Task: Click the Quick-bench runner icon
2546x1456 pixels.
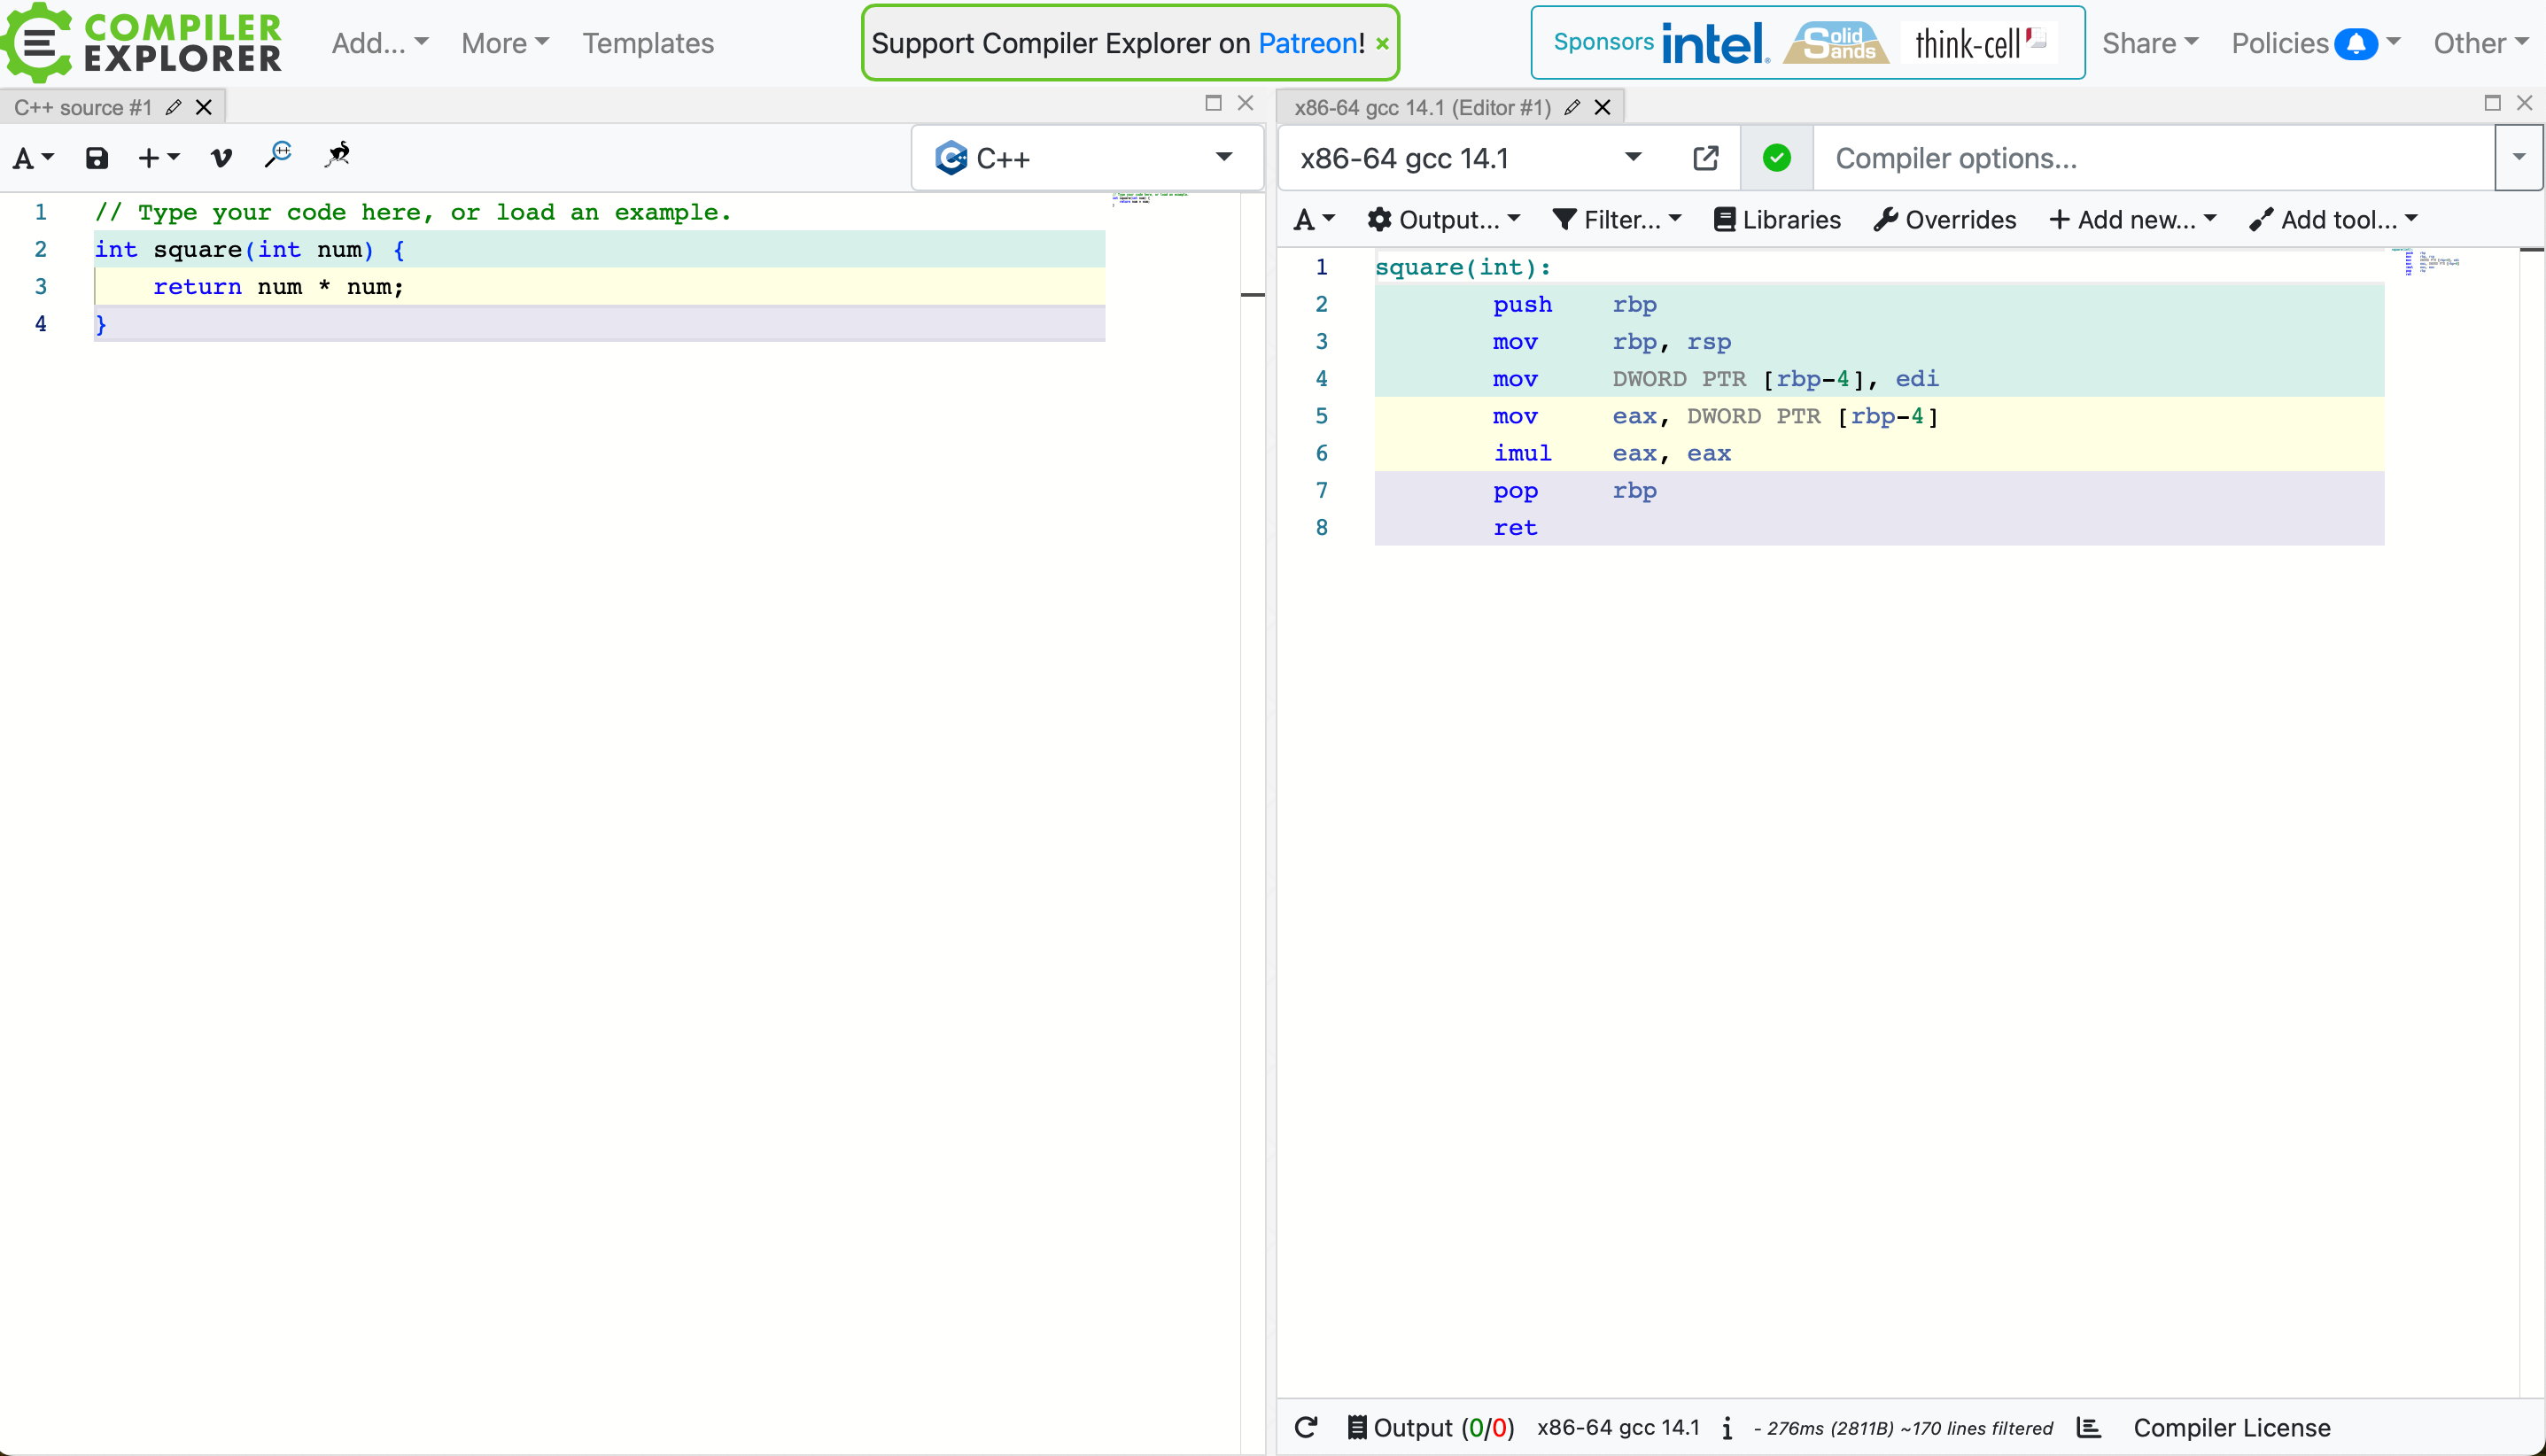Action: [x=338, y=155]
